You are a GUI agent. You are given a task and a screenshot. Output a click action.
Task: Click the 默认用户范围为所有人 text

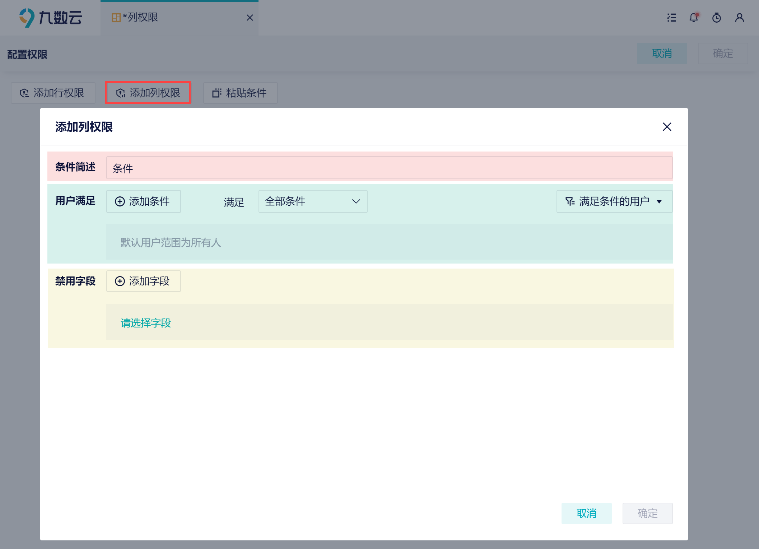pyautogui.click(x=171, y=242)
